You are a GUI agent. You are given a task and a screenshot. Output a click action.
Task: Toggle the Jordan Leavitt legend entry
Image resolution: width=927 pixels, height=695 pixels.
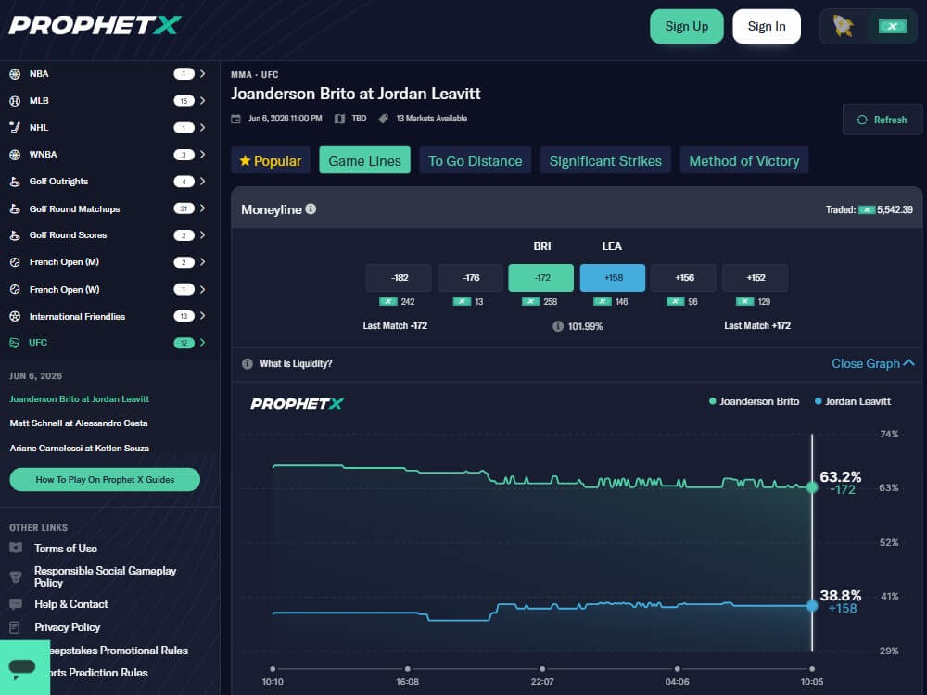point(853,401)
